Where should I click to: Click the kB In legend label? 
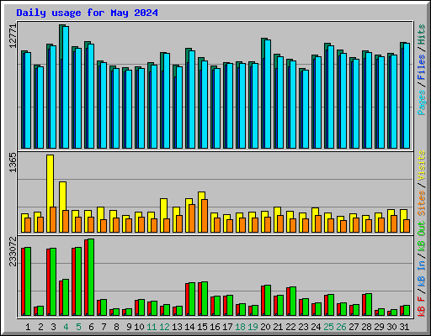(x=422, y=275)
